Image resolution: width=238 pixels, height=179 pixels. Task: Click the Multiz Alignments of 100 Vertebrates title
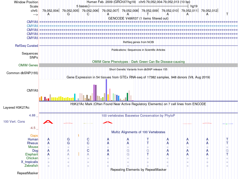click(138, 132)
